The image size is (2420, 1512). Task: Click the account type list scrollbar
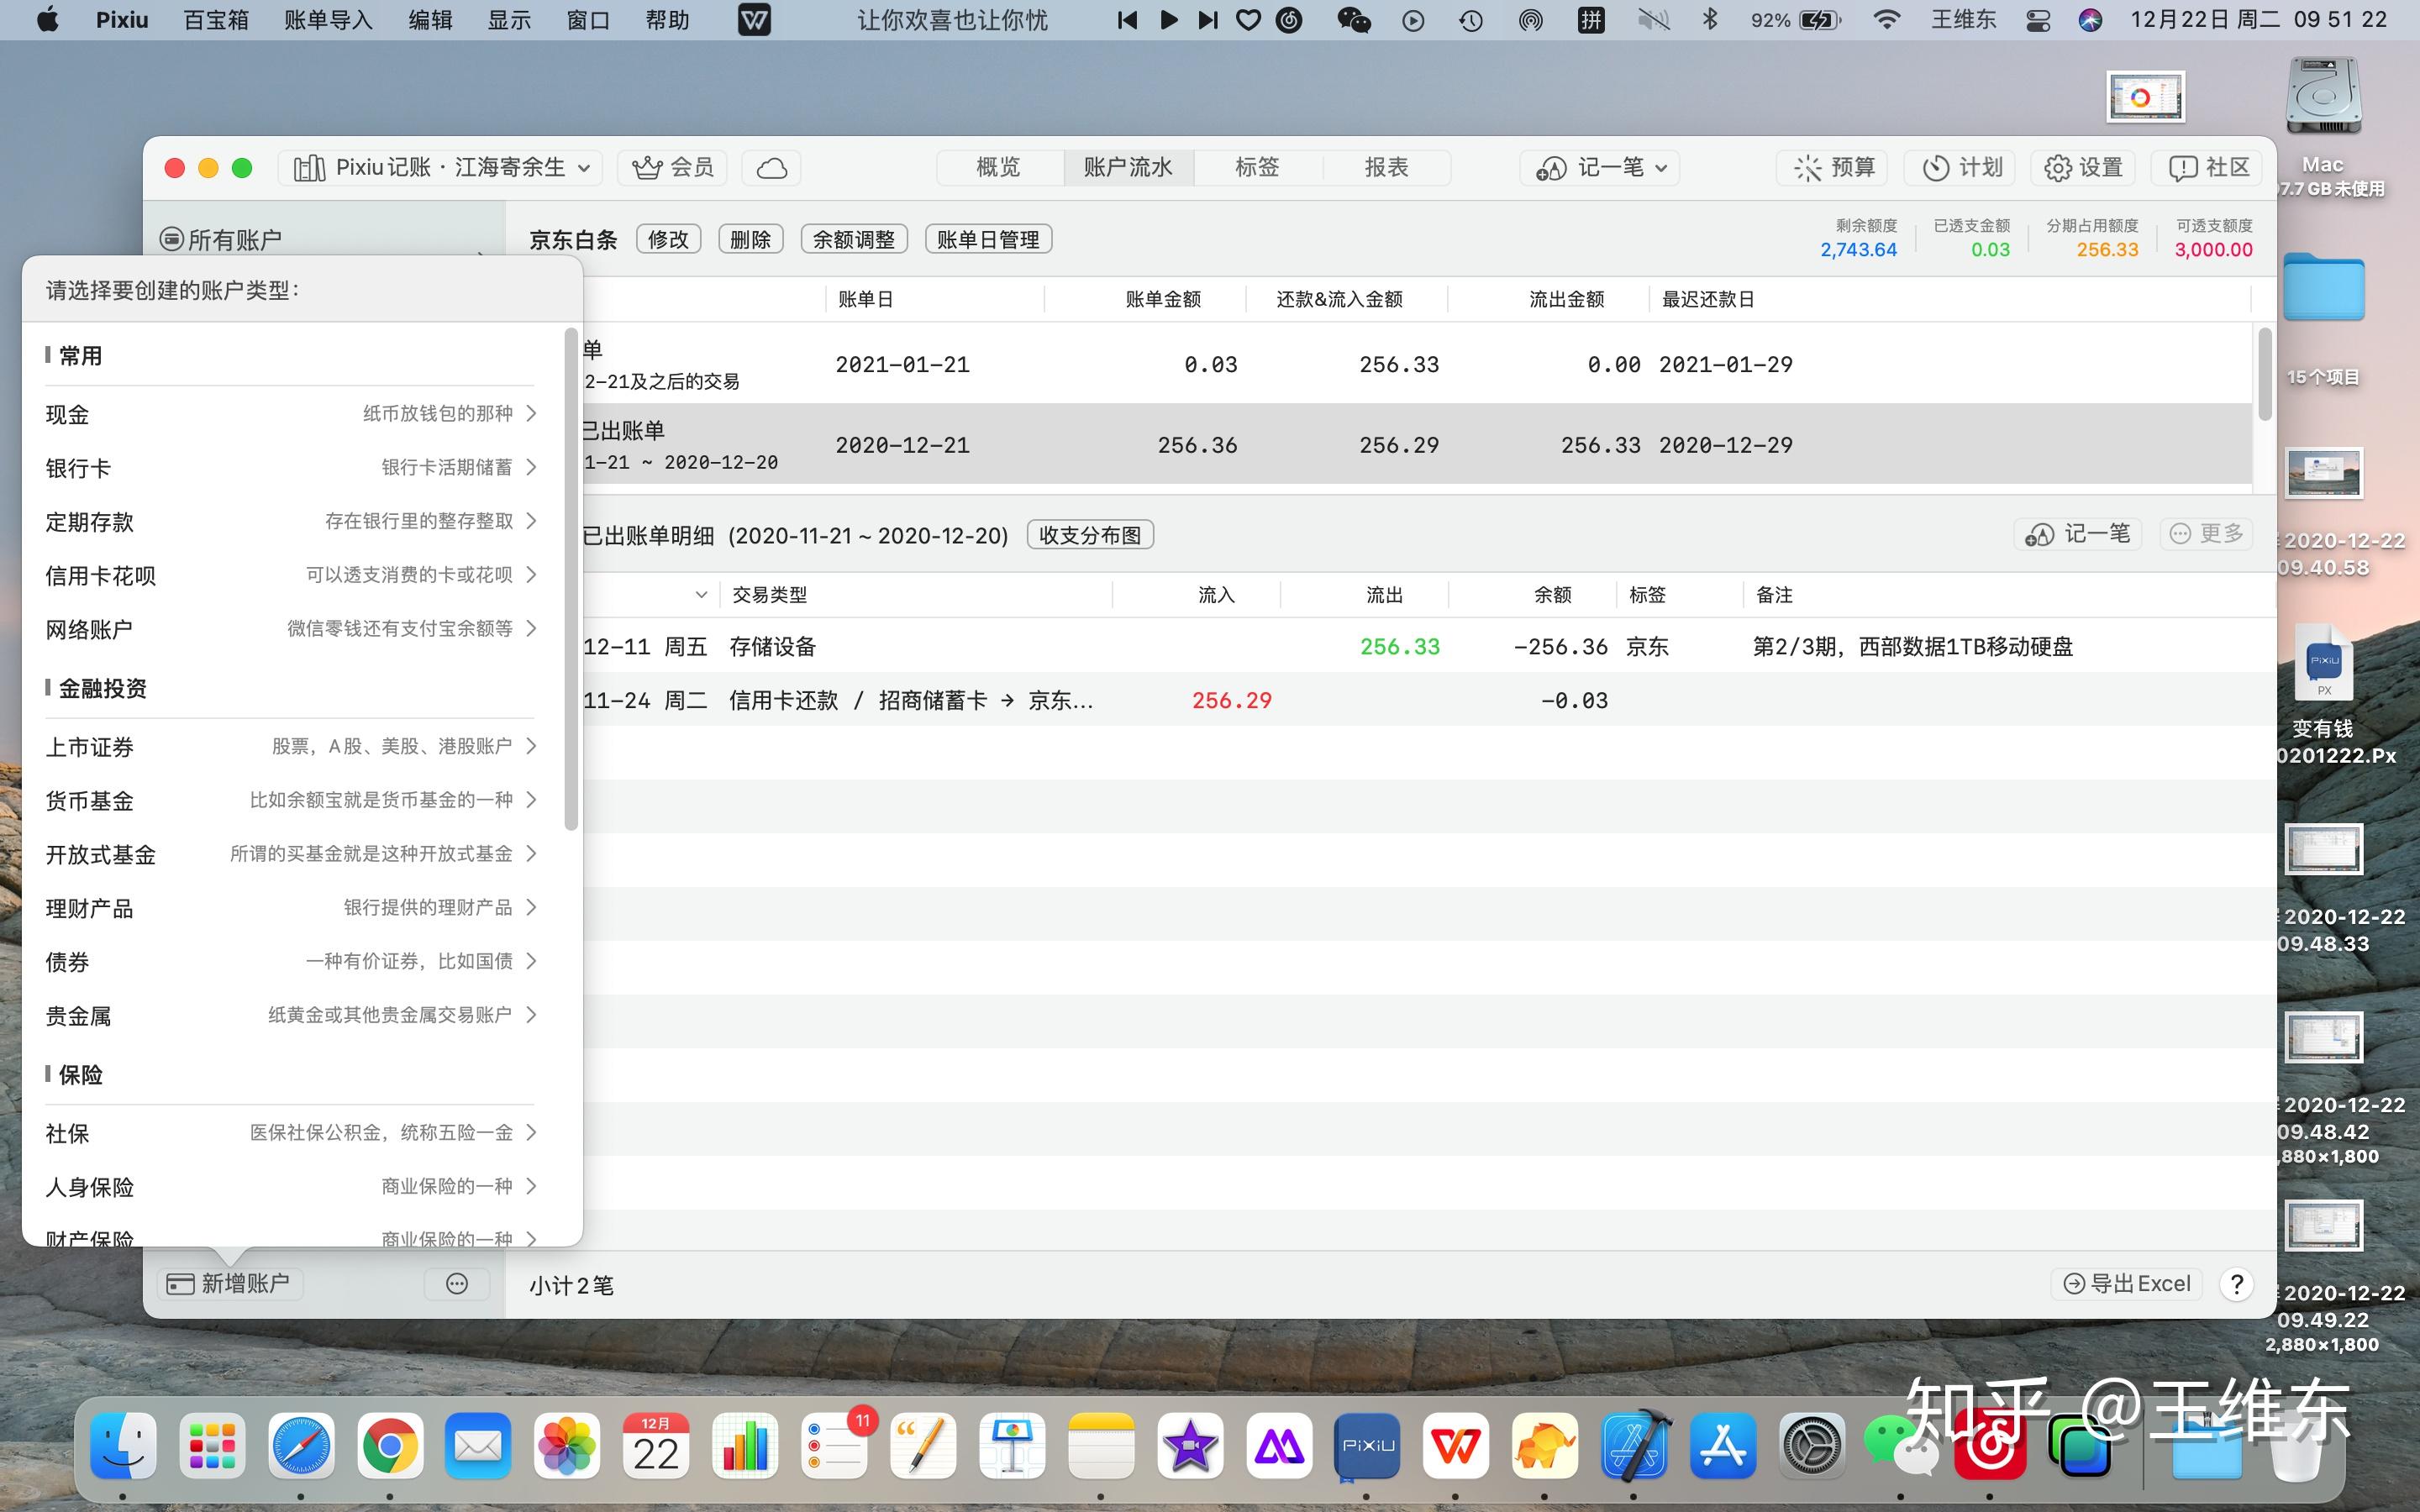tap(571, 578)
